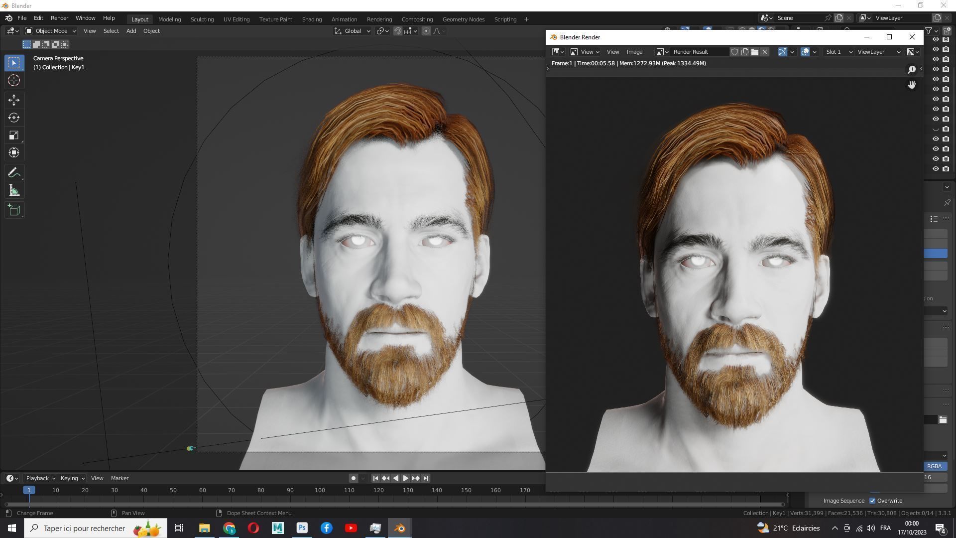The height and width of the screenshot is (538, 956).
Task: Open the Add menu in 3D viewport
Action: tap(131, 31)
